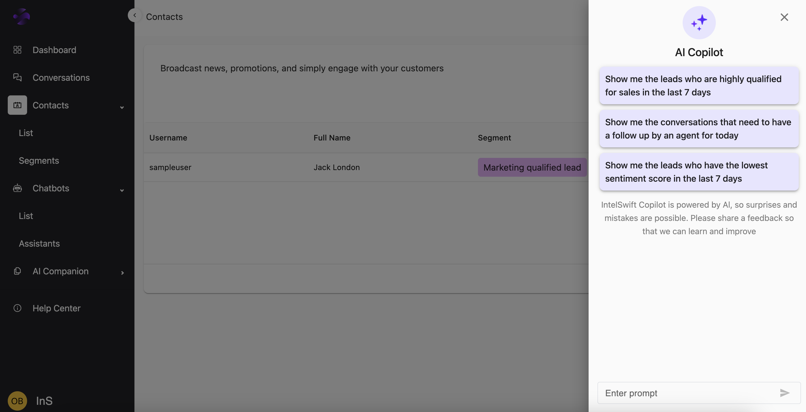The image size is (806, 412).
Task: Collapse the sidebar with the chevron button
Action: coord(134,15)
